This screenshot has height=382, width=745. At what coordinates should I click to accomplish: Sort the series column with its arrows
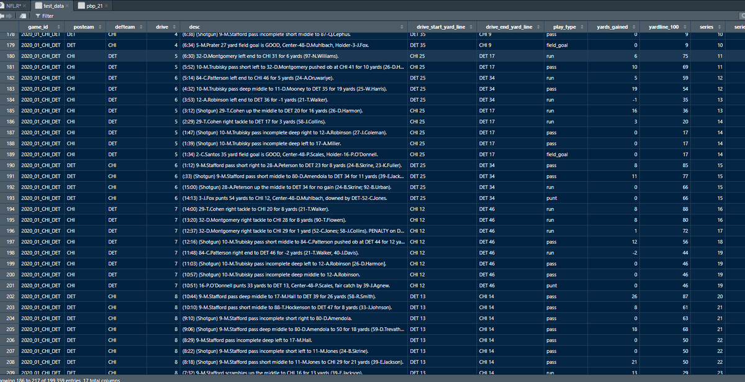pyautogui.click(x=719, y=27)
